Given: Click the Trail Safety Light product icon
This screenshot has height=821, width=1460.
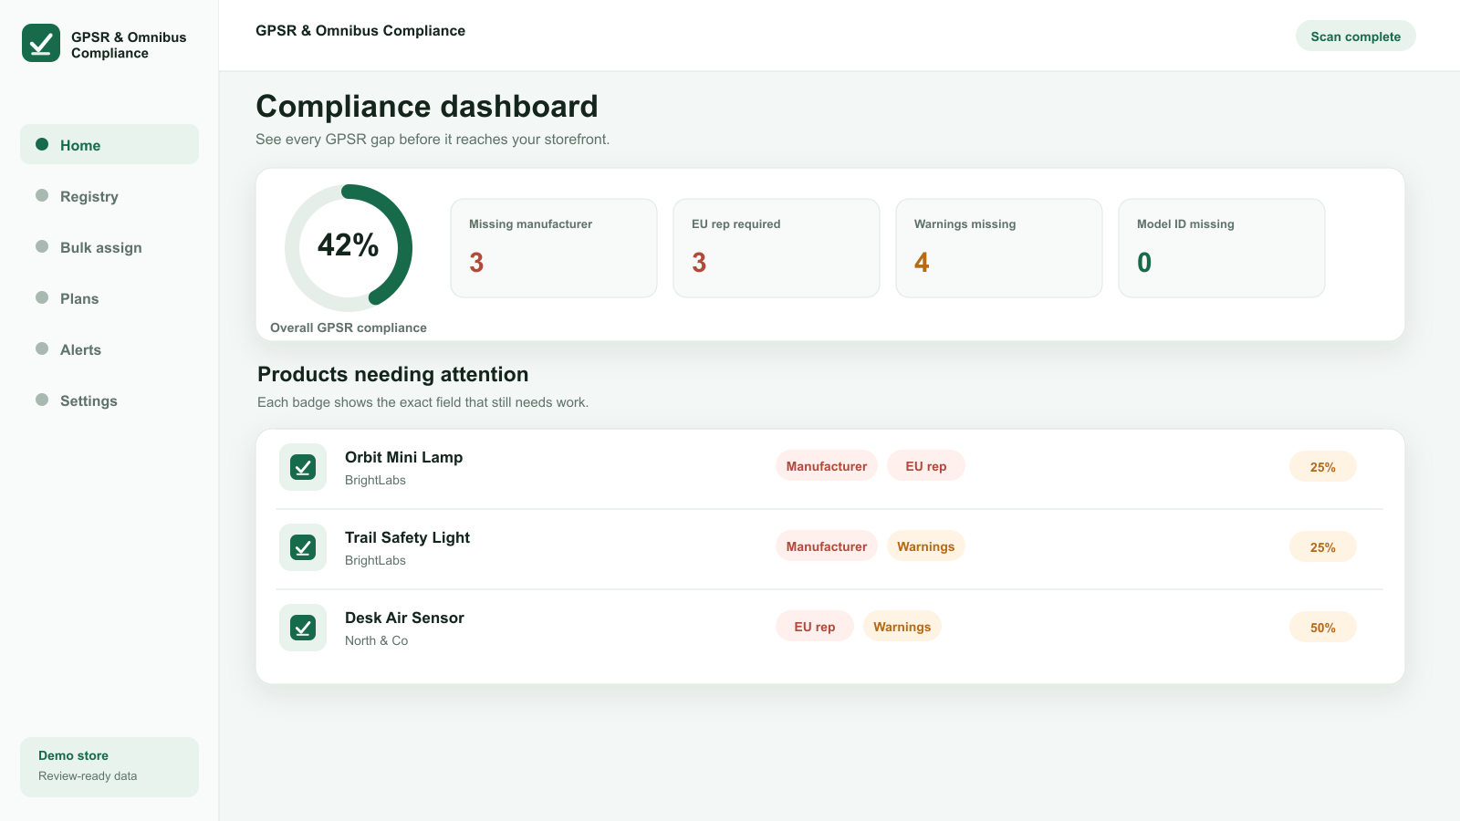Looking at the screenshot, I should (x=303, y=547).
